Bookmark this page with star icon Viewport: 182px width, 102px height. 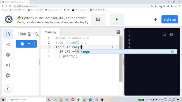pyautogui.click(x=156, y=6)
